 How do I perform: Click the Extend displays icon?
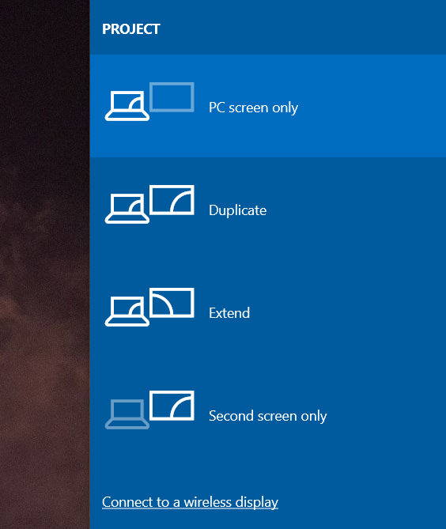pyautogui.click(x=149, y=307)
